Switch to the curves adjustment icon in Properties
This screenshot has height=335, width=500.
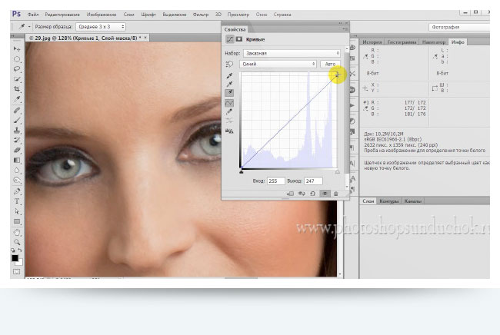[x=229, y=39]
